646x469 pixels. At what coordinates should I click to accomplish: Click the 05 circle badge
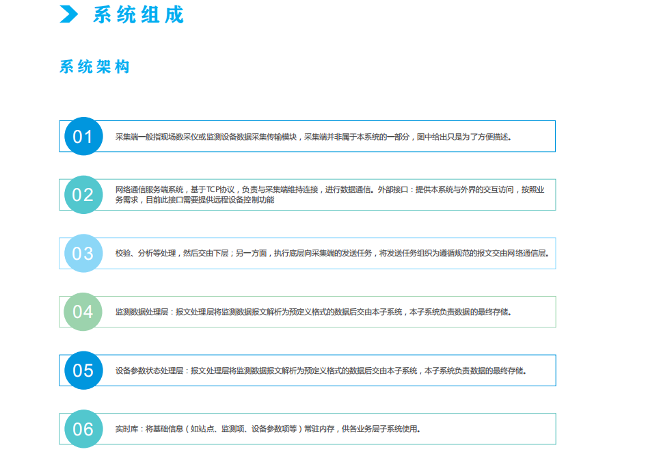click(83, 371)
